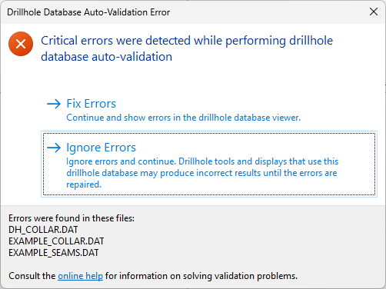Click the arrow icon beside Fix Errors
The width and height of the screenshot is (386, 289).
pos(54,104)
